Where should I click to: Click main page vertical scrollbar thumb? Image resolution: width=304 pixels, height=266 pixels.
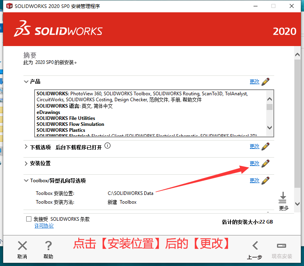(297, 123)
